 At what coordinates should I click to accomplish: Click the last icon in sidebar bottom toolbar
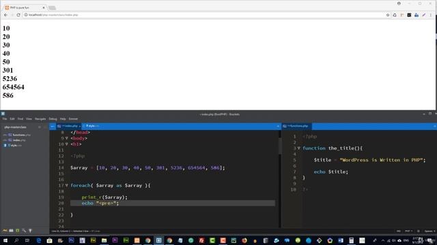(30, 231)
